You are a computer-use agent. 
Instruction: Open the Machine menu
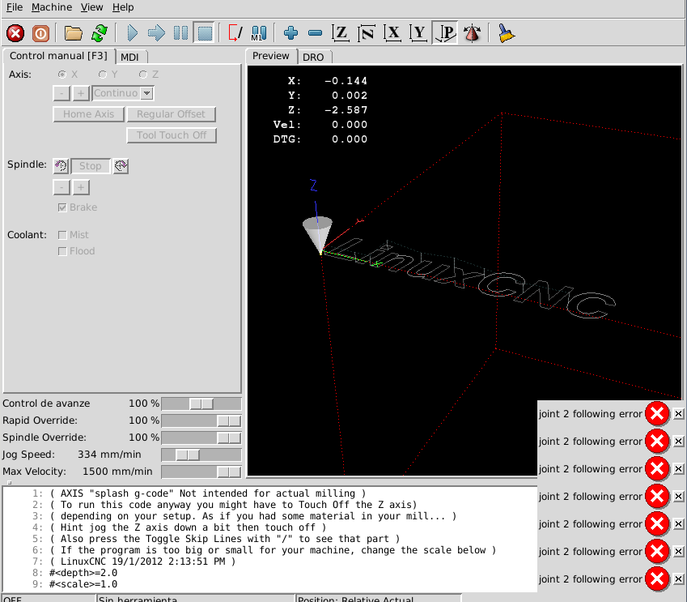click(x=52, y=7)
